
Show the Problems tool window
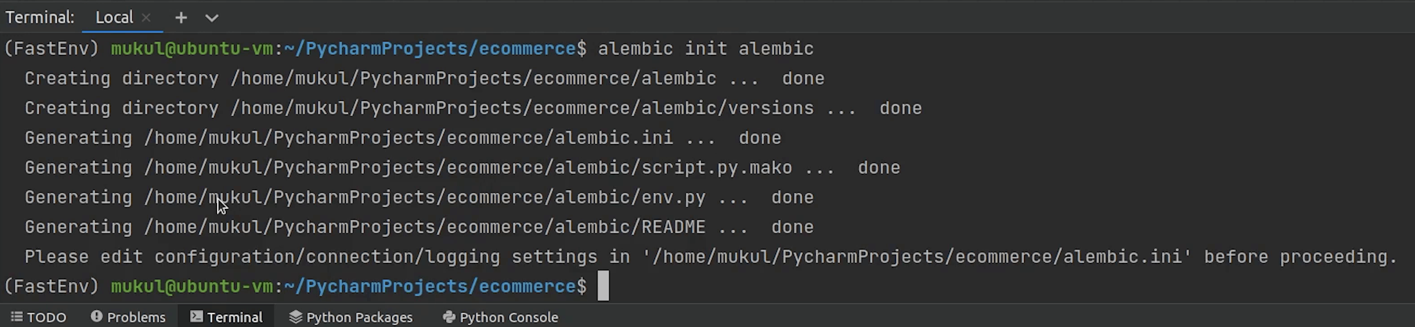pyautogui.click(x=128, y=317)
